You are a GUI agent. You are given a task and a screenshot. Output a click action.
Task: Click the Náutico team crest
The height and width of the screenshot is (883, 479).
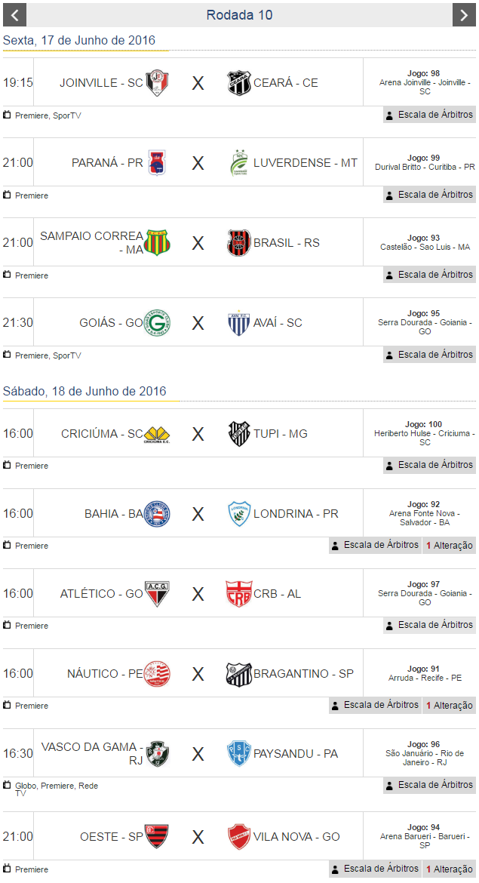coord(157,674)
